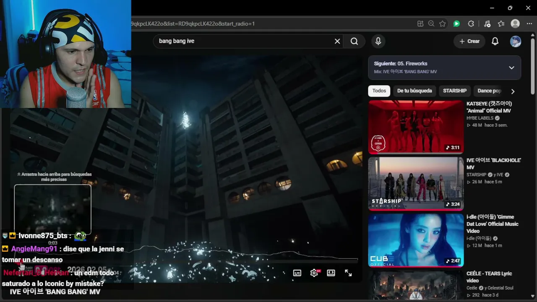Open the browser extensions puzzle icon
The width and height of the screenshot is (537, 302).
471,24
